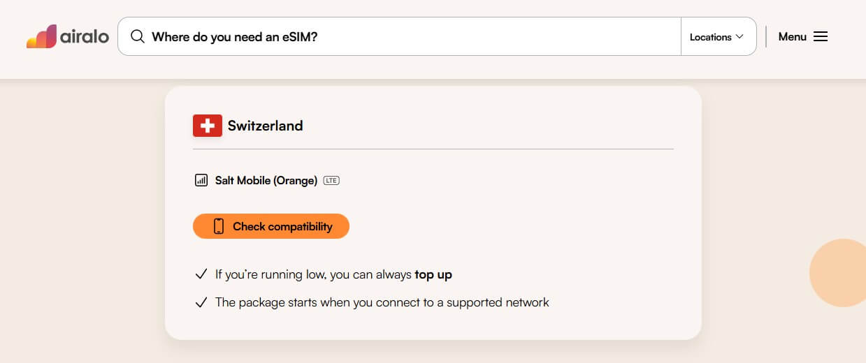Click the search magnifier icon
The width and height of the screenshot is (866, 363).
click(138, 37)
